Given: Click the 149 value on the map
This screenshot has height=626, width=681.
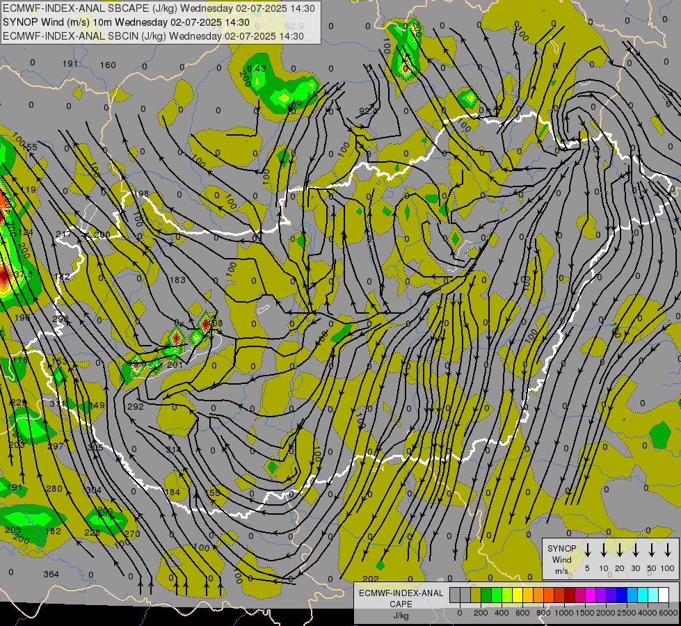Looking at the screenshot, I should 97,406.
